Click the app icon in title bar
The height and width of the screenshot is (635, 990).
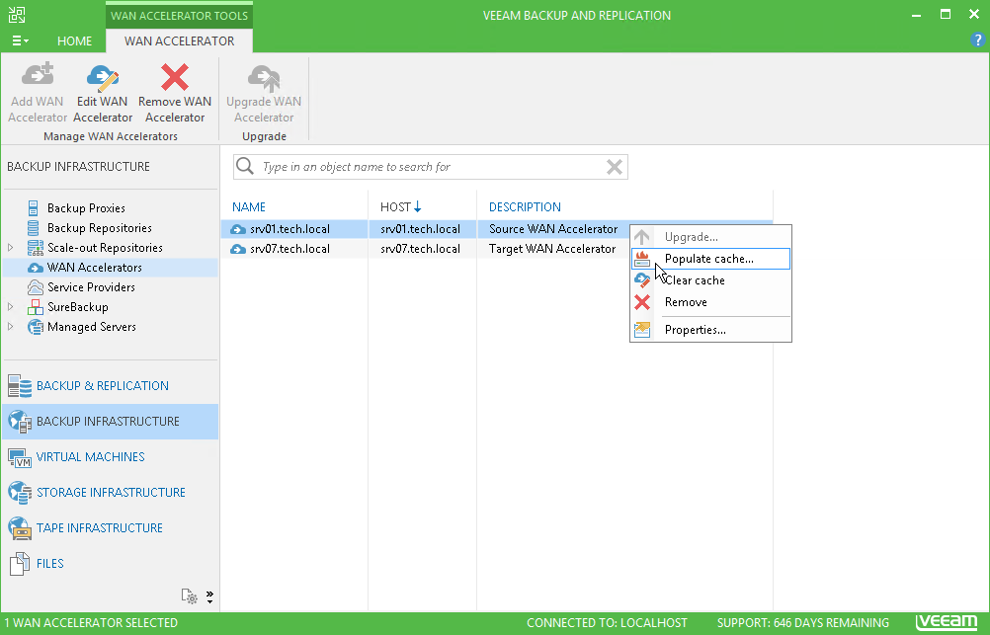click(17, 15)
